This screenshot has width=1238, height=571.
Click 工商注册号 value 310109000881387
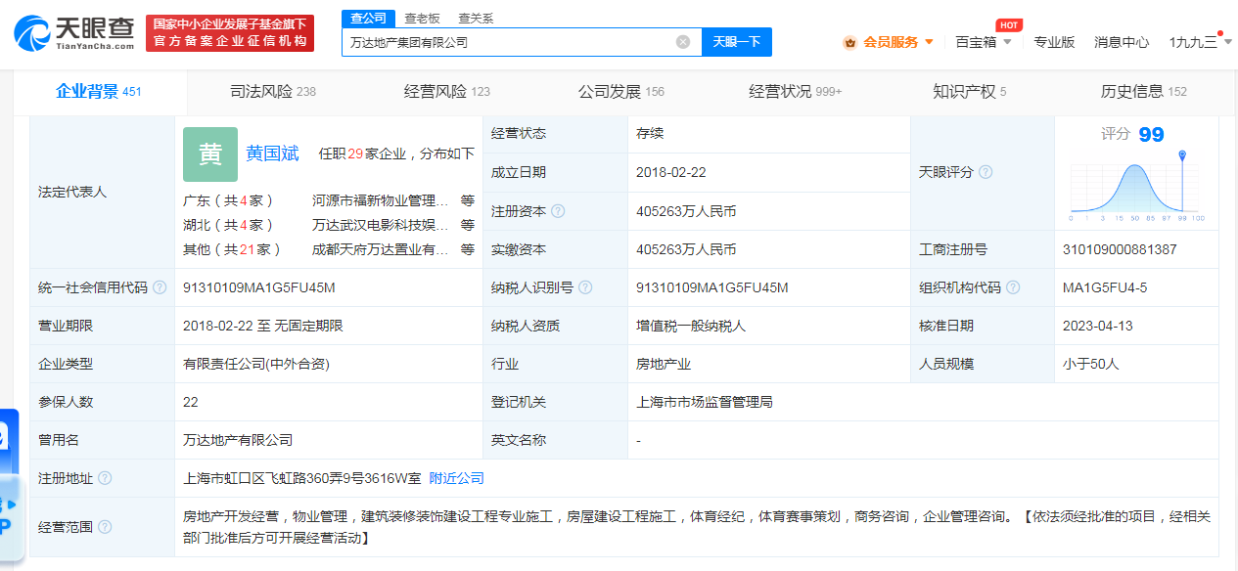click(x=1120, y=249)
